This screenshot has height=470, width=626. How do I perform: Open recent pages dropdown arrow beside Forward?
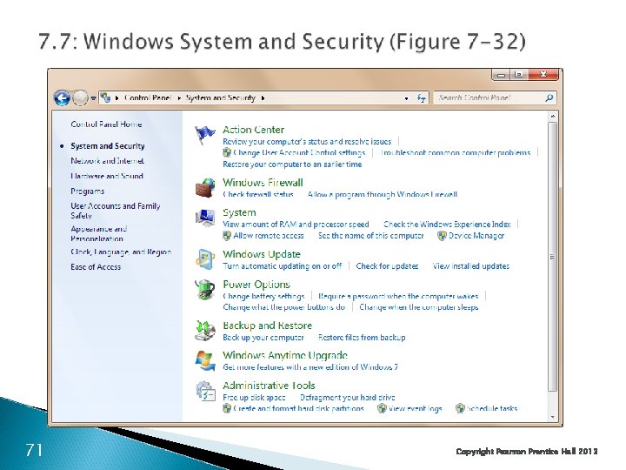coord(93,98)
